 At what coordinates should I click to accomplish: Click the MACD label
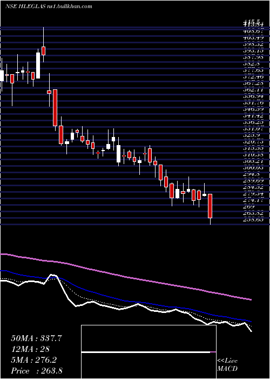(227, 369)
